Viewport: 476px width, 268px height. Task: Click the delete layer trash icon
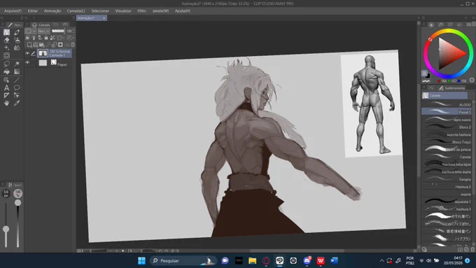pos(73,45)
